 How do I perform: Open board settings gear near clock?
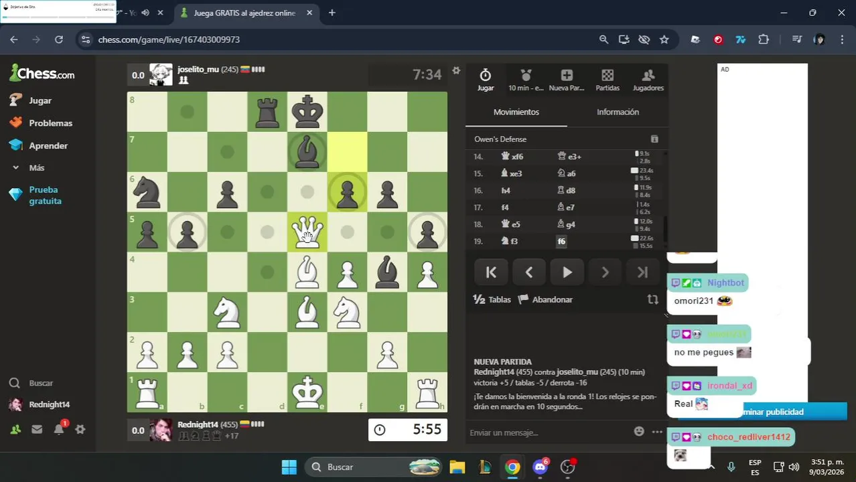tap(456, 70)
